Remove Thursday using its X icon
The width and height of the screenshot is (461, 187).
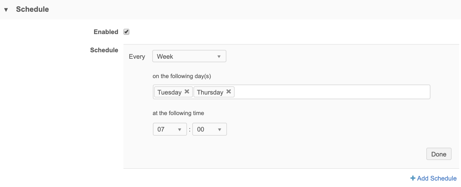(x=228, y=92)
